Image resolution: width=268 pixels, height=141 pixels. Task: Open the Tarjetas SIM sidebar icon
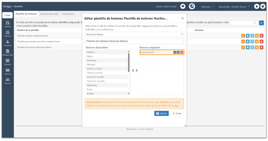pyautogui.click(x=7, y=53)
